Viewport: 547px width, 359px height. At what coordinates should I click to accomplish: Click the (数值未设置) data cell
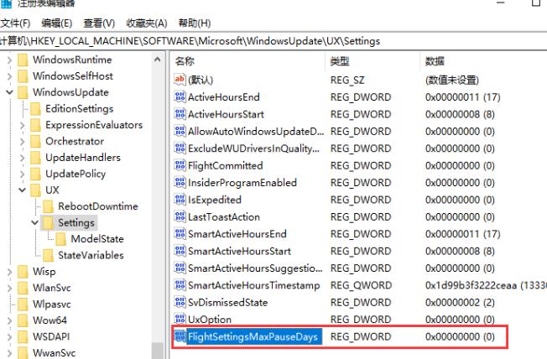coord(452,81)
